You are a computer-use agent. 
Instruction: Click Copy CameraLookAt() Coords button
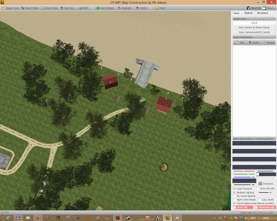click(x=254, y=32)
